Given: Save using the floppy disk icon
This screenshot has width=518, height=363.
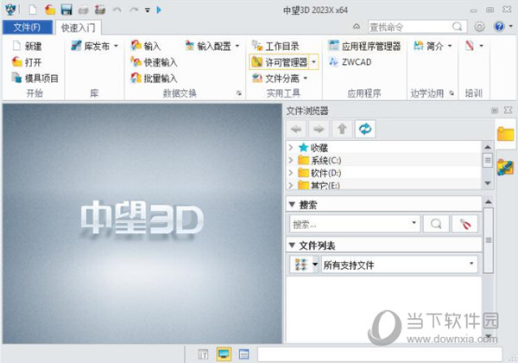Looking at the screenshot, I should (66, 10).
